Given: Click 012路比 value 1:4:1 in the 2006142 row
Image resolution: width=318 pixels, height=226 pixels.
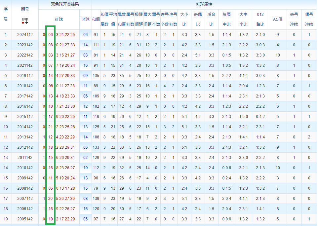Looking at the screenshot, I should click(x=260, y=209).
